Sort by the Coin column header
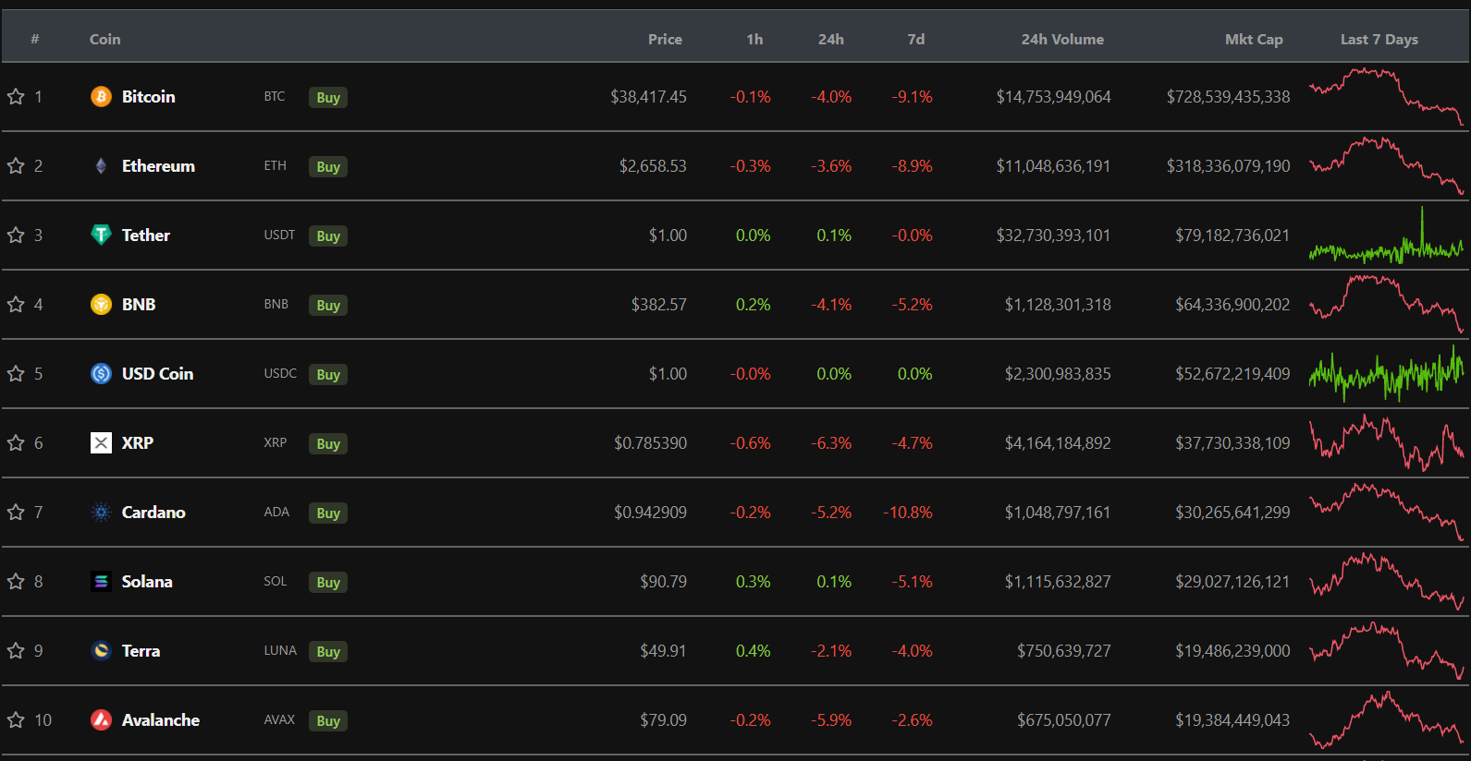The image size is (1471, 761). tap(105, 40)
